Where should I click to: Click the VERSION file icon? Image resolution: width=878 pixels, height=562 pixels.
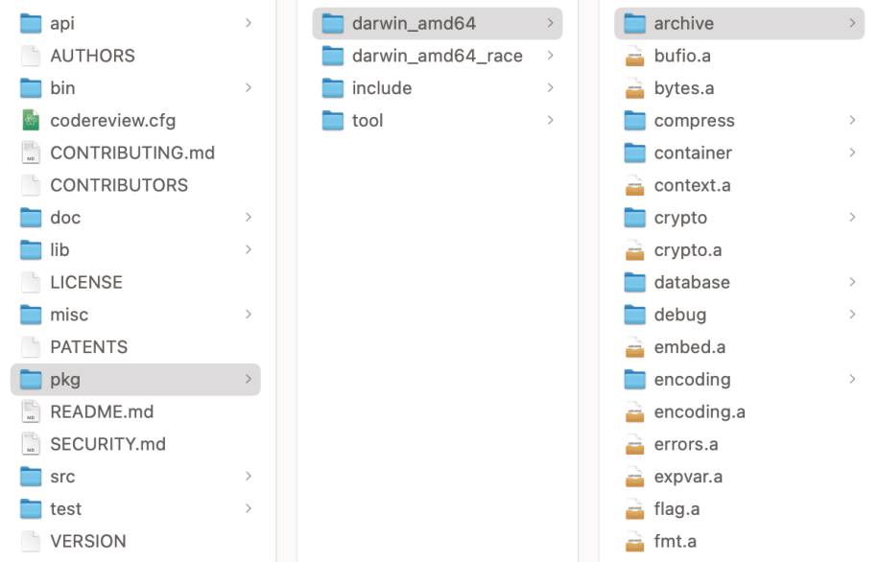click(31, 541)
